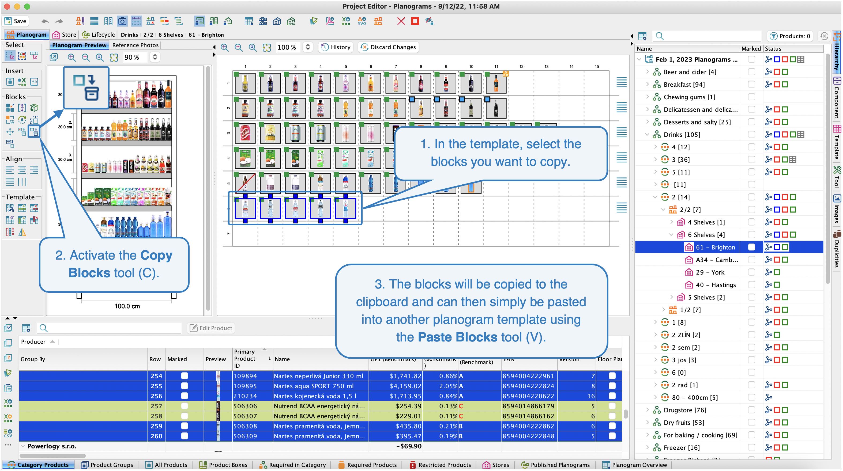Click the Edit Product button
843x471 pixels.
pyautogui.click(x=211, y=328)
